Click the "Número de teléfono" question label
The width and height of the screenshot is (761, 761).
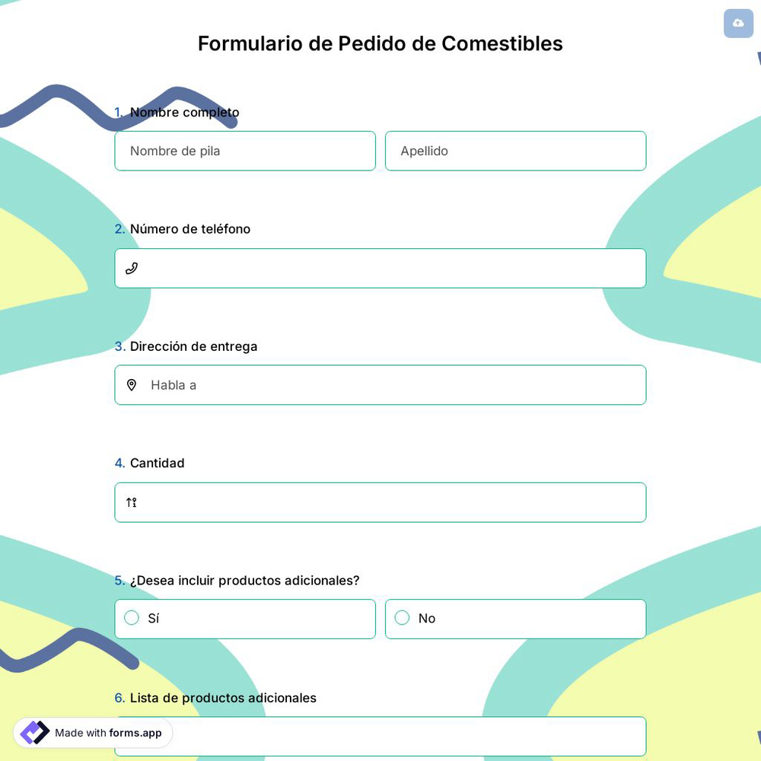click(x=189, y=229)
